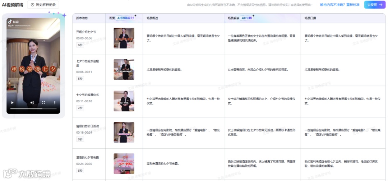Open thumbnail for 开场介绍七夕节 scene
388x181 pixels.
click(124, 38)
